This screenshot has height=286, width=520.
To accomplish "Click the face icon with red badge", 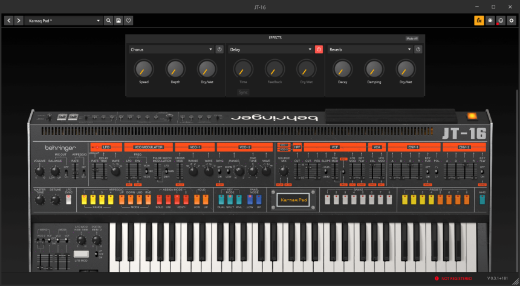I will click(x=501, y=21).
